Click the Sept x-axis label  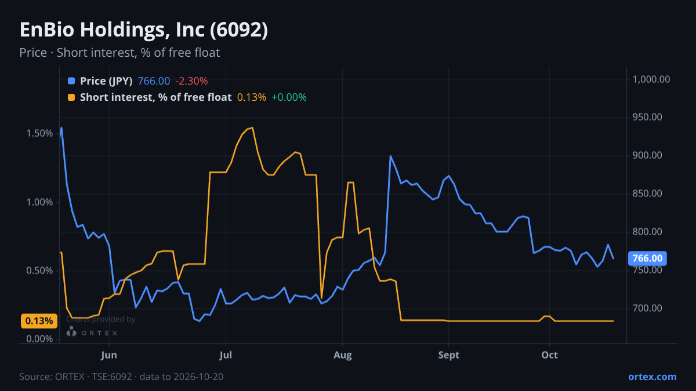pyautogui.click(x=448, y=355)
